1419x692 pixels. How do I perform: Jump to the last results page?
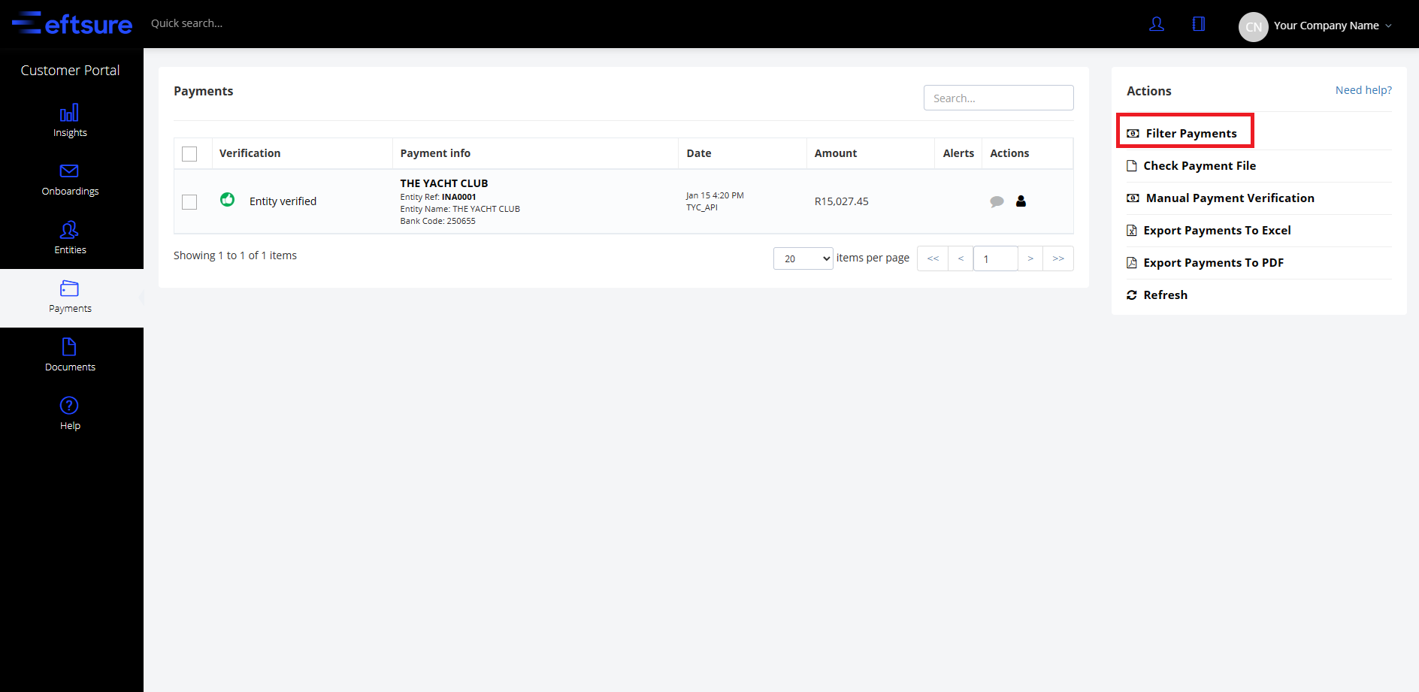click(1058, 258)
